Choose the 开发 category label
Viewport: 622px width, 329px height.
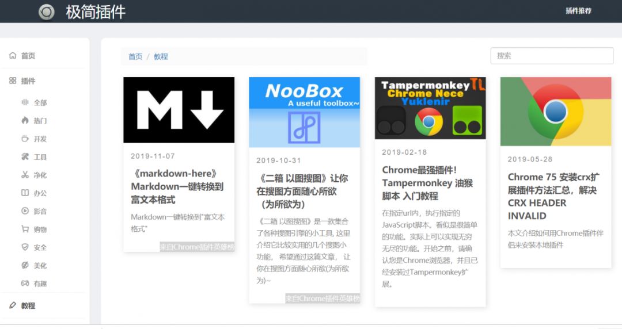coord(40,139)
